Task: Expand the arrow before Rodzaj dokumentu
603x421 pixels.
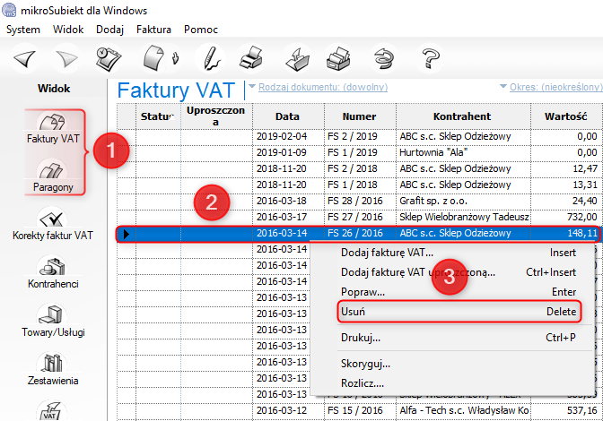Action: click(x=252, y=86)
